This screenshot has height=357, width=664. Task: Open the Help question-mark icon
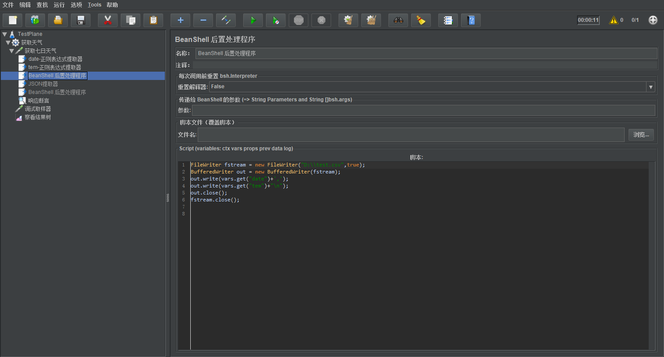pos(471,20)
